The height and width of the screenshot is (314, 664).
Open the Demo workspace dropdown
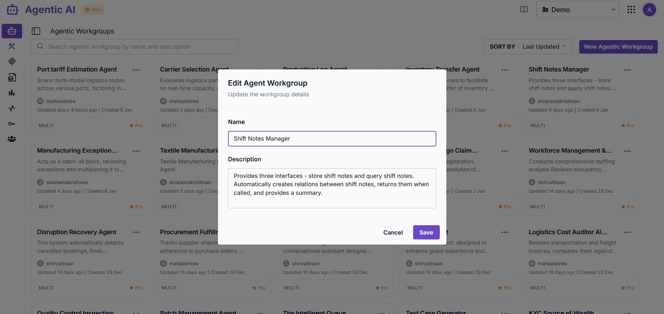pyautogui.click(x=577, y=10)
